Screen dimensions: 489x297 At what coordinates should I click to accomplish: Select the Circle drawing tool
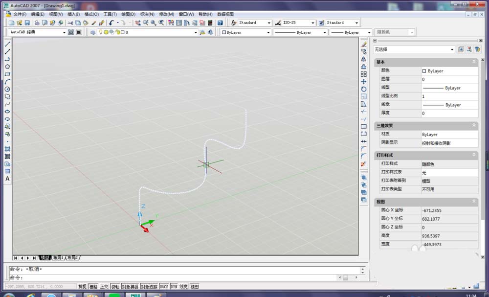coord(7,89)
